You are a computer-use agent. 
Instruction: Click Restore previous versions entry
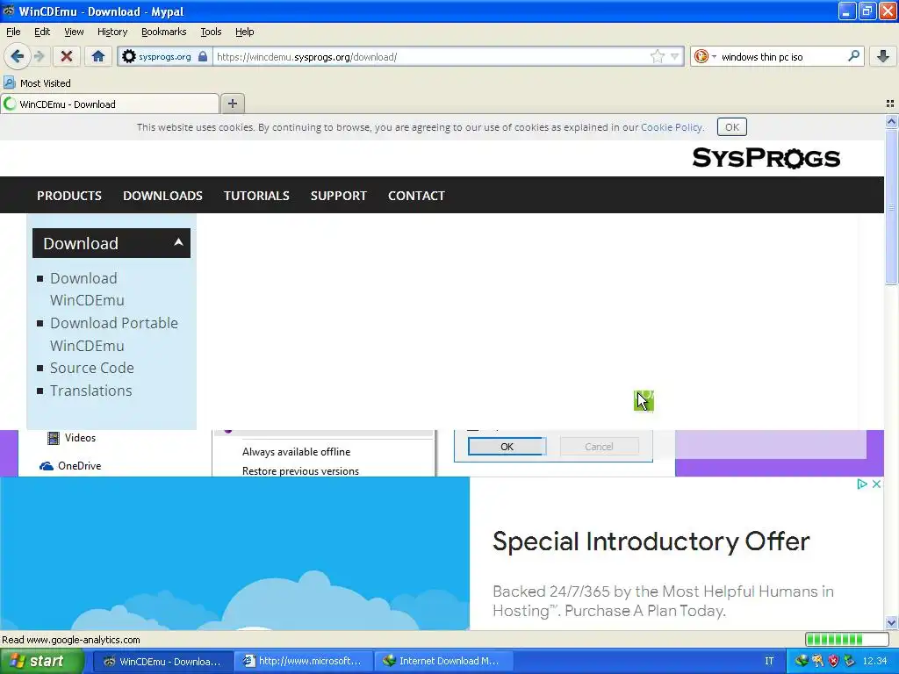click(x=300, y=470)
